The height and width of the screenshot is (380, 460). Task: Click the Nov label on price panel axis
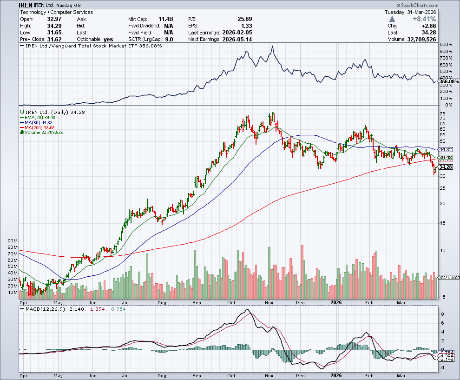(269, 302)
